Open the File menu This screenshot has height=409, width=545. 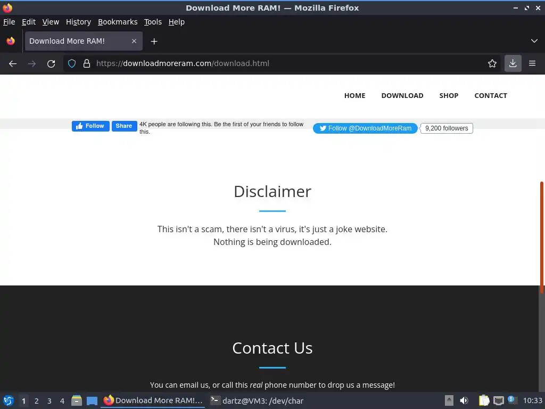click(x=9, y=22)
